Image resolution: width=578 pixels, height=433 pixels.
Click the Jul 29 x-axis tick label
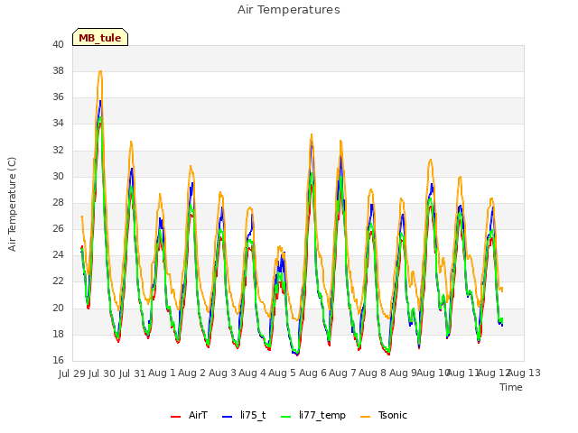(72, 373)
